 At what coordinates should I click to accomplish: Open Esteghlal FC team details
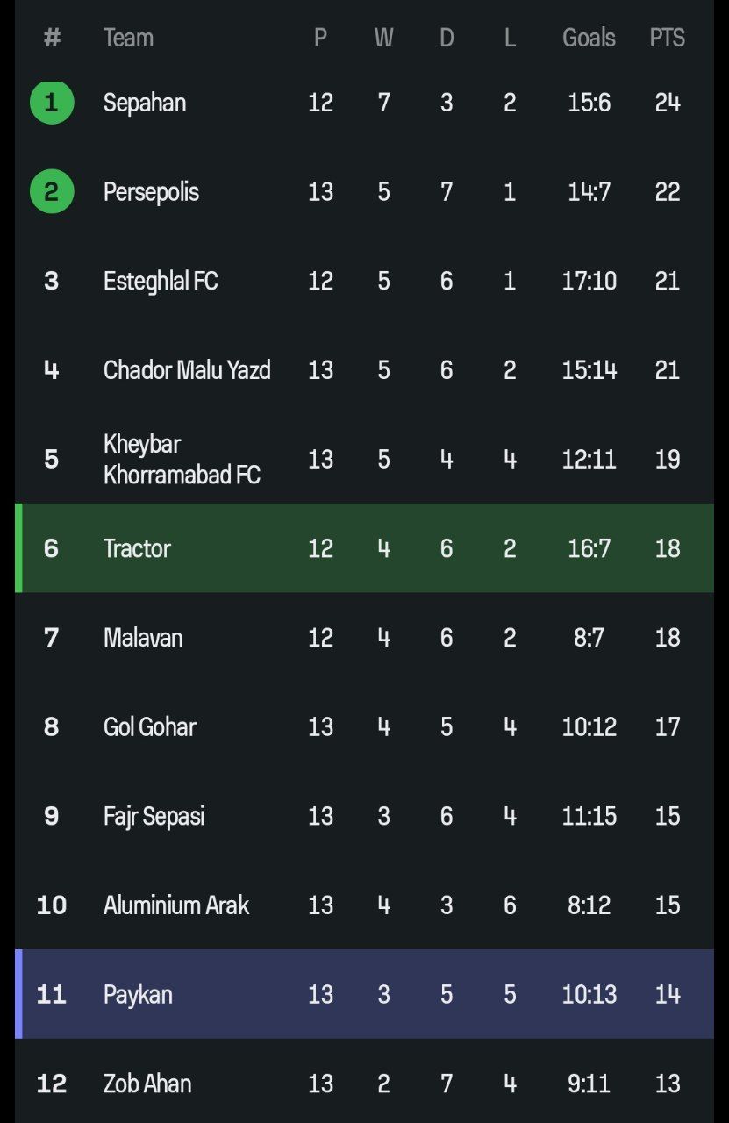click(161, 282)
